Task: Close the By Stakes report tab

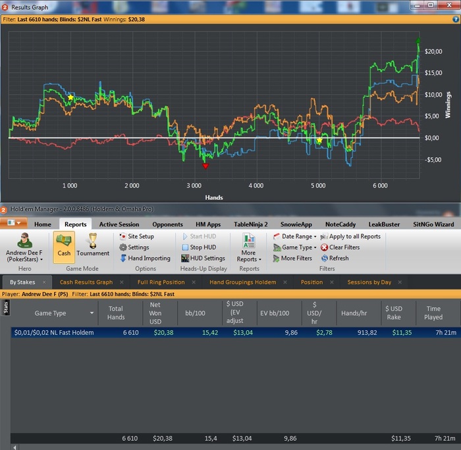Action: point(44,282)
